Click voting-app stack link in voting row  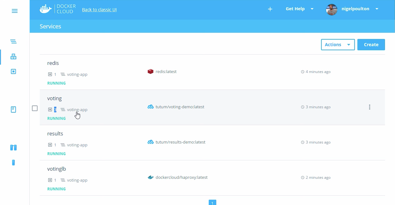(77, 110)
